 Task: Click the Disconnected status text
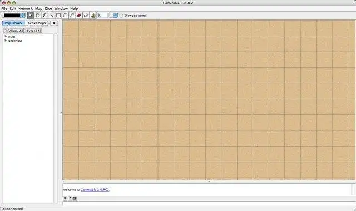[x=12, y=209]
